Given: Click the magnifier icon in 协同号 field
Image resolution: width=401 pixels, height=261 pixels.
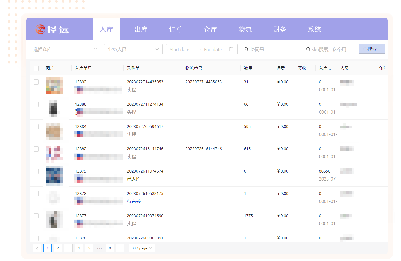Looking at the screenshot, I should 247,49.
